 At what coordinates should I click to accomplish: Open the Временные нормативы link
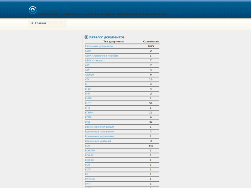pos(99,136)
